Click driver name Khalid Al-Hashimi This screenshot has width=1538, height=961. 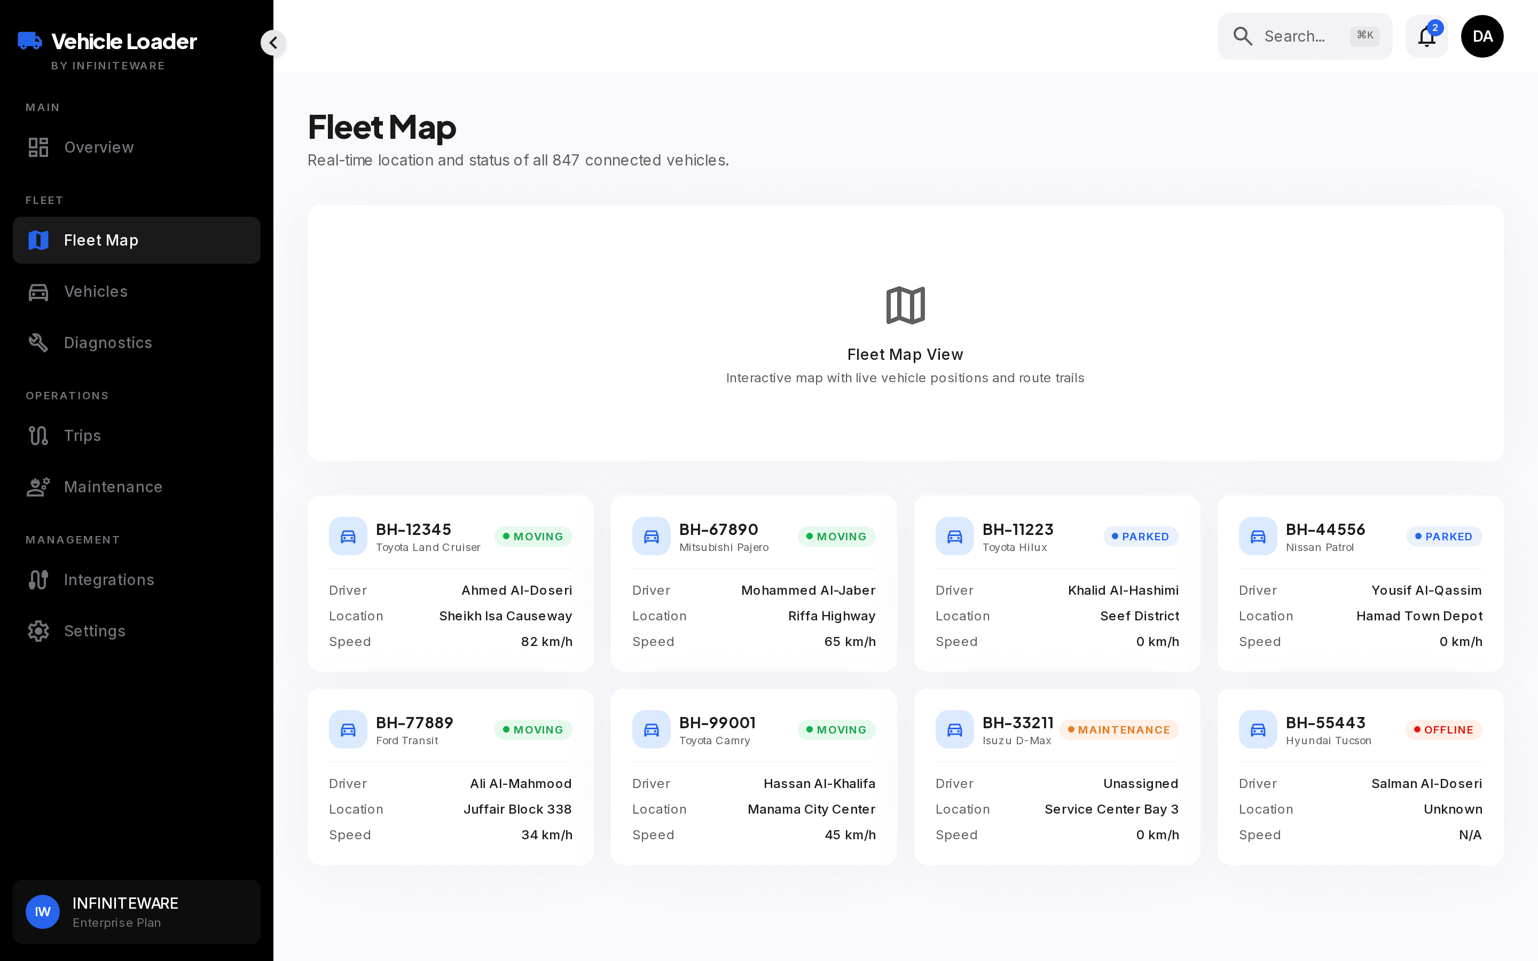[1123, 590]
